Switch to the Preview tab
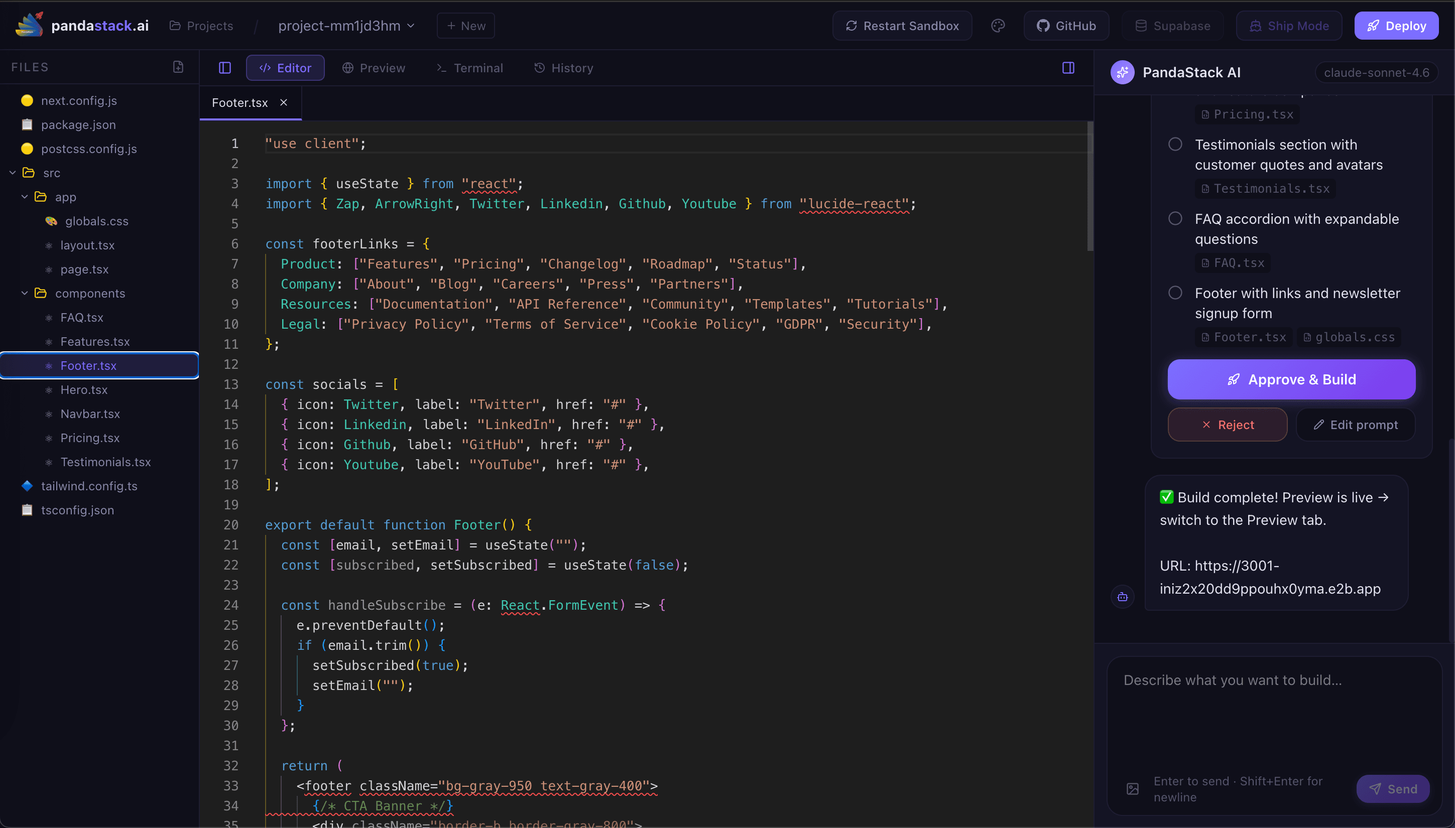The image size is (1455, 828). pos(374,68)
